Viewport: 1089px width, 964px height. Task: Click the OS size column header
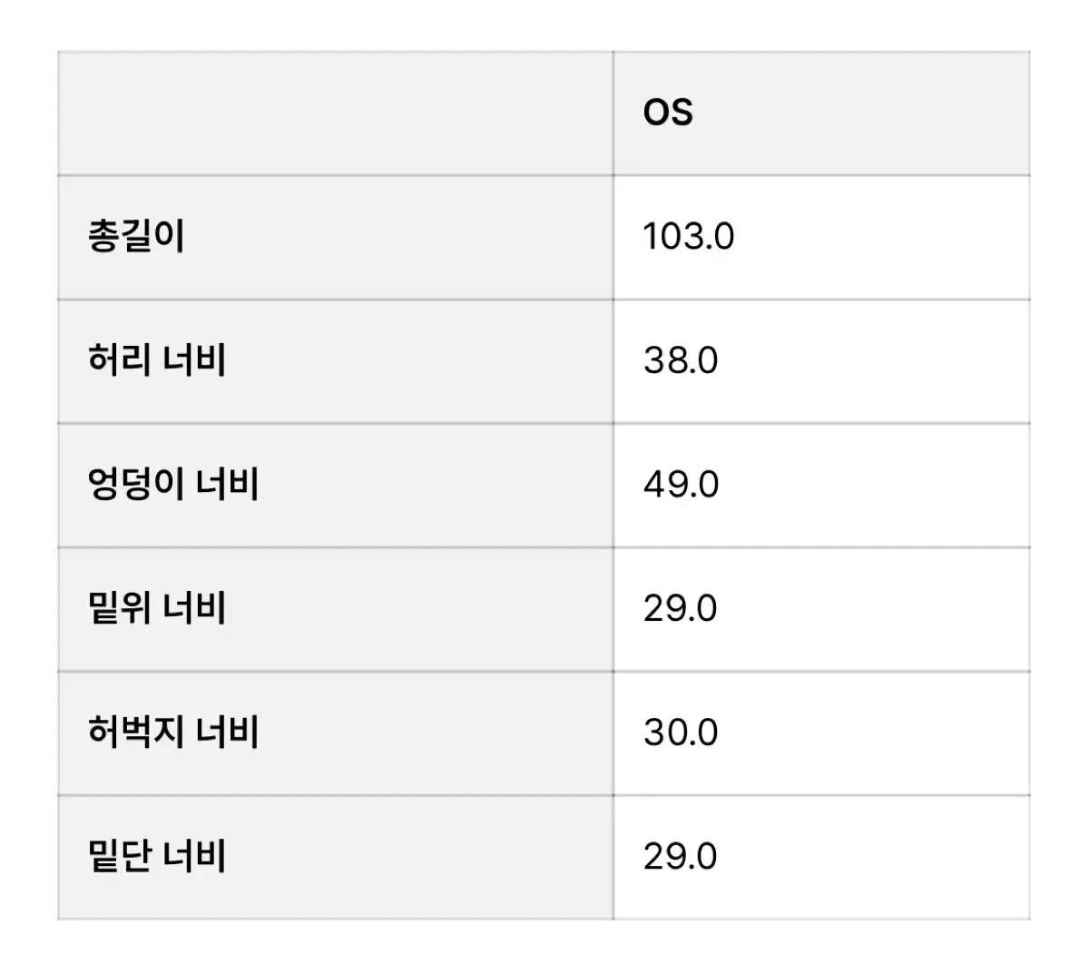668,113
